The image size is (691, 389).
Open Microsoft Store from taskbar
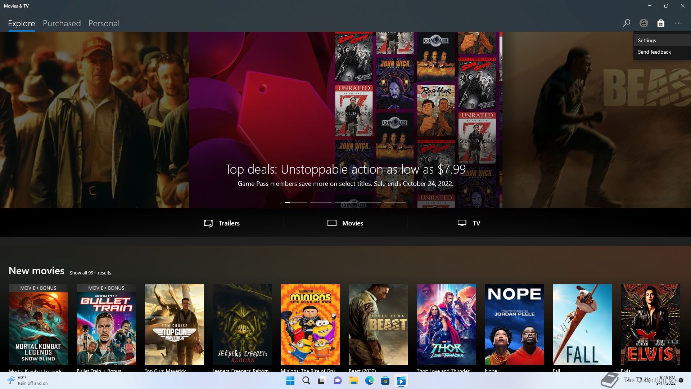pos(385,381)
